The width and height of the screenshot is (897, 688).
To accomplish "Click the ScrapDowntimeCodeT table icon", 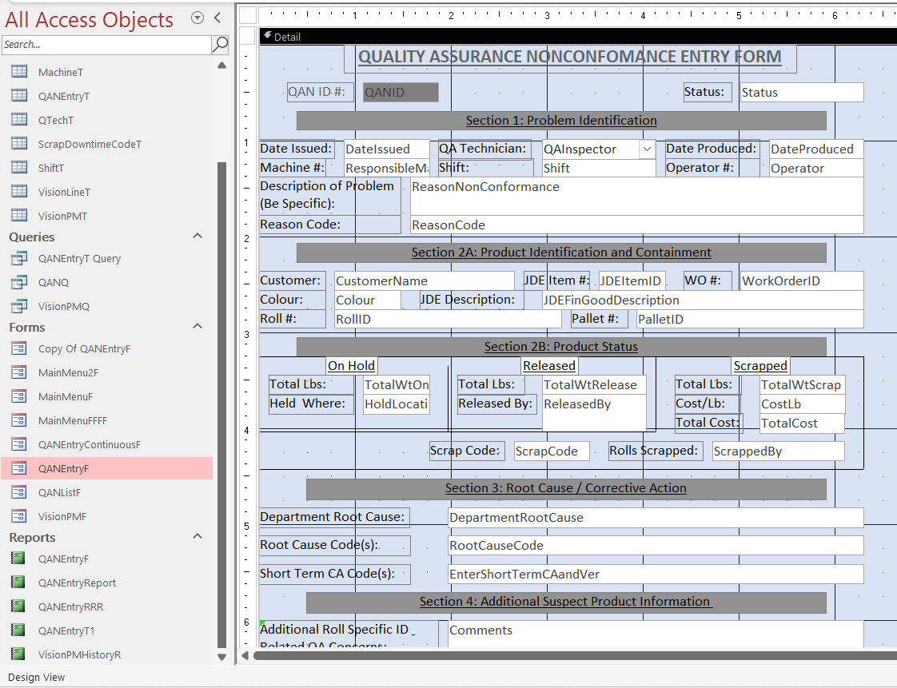I will click(x=19, y=144).
